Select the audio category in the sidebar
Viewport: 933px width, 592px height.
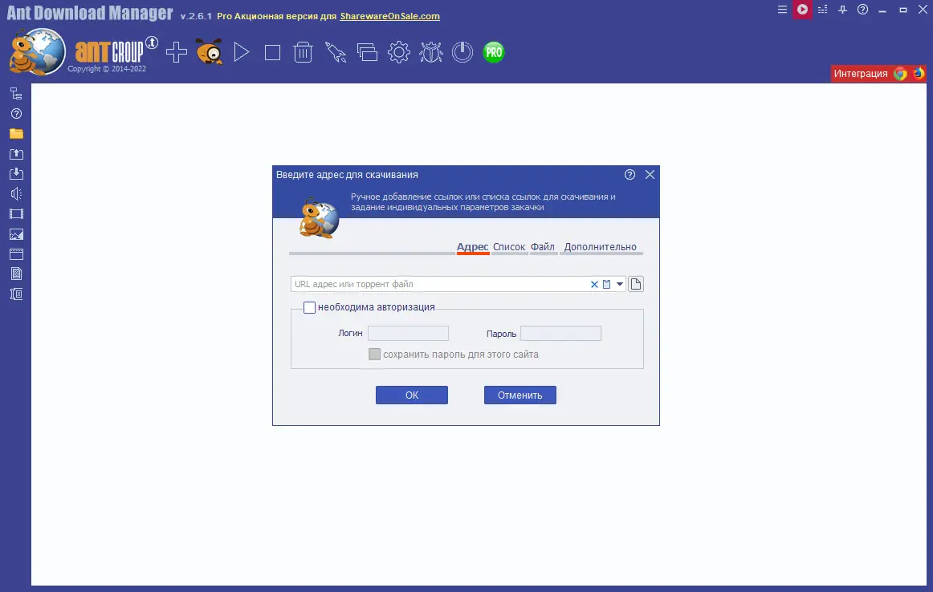[14, 193]
